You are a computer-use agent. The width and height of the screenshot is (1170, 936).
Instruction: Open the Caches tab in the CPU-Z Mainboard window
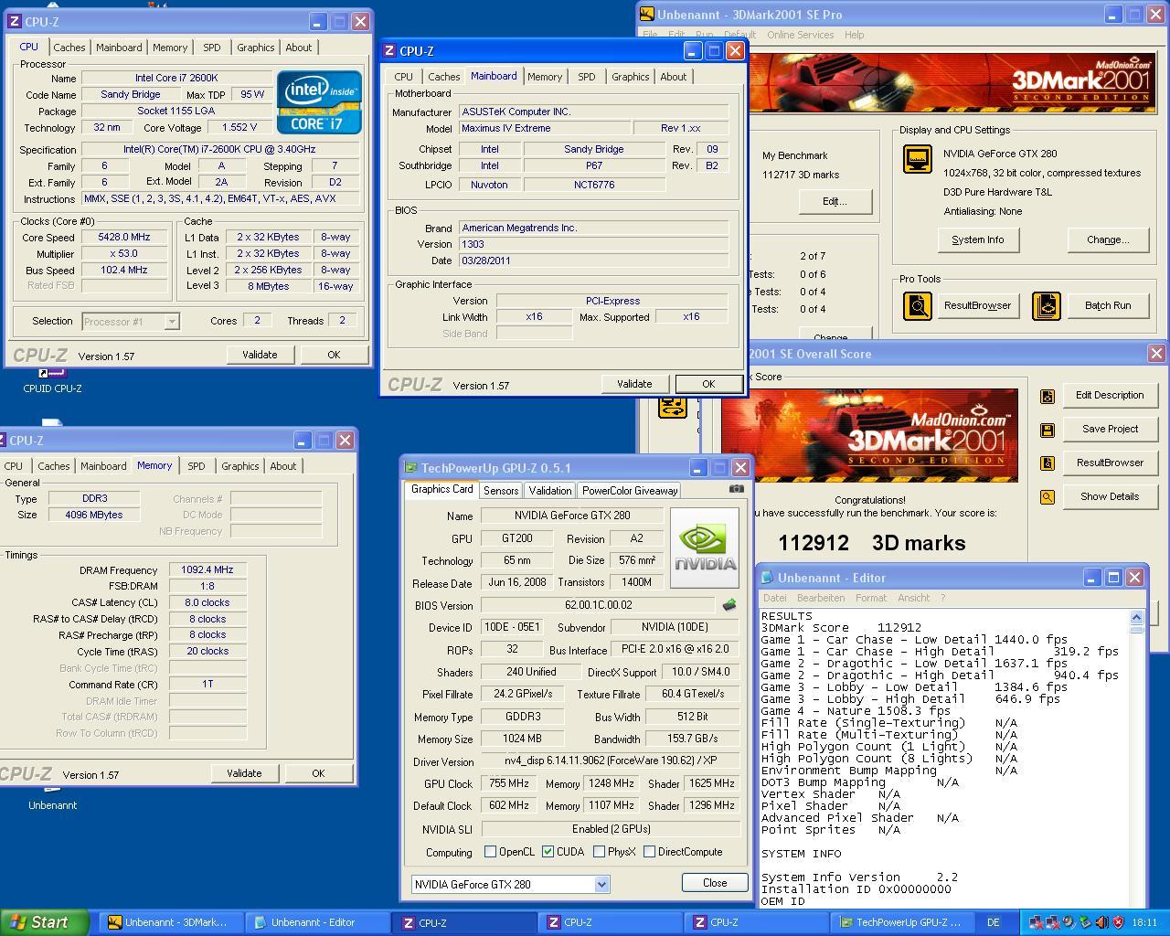444,77
